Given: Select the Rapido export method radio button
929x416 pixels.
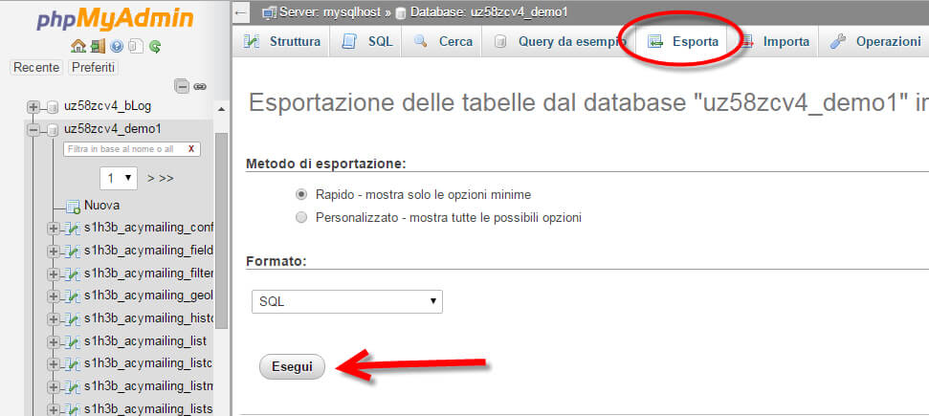Looking at the screenshot, I should [301, 194].
